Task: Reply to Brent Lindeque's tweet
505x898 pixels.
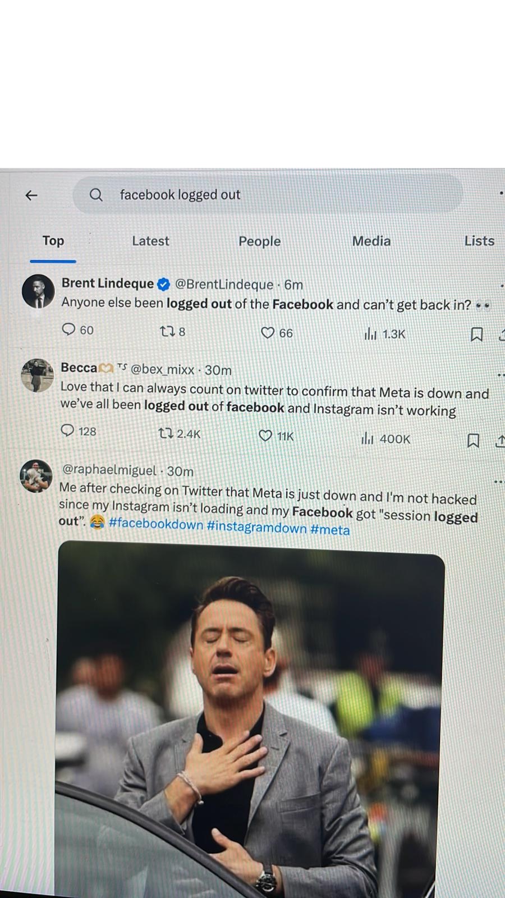Action: pos(68,329)
